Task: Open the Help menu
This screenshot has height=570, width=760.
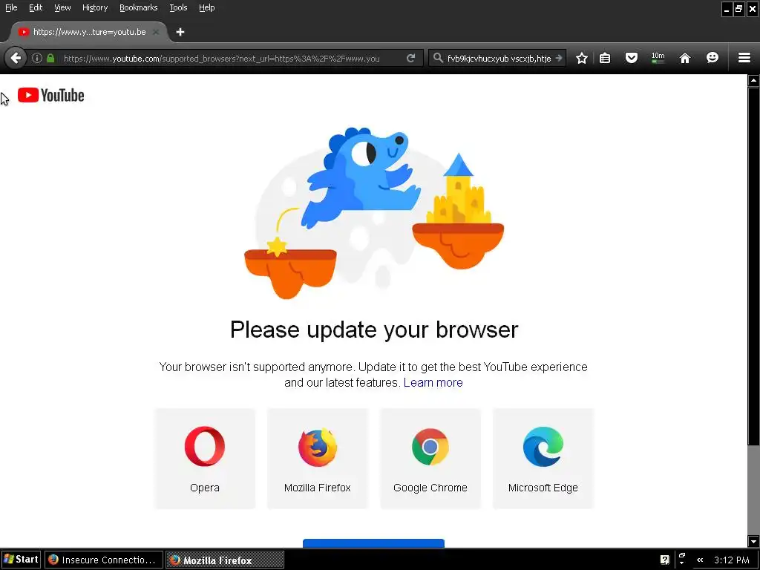Action: [207, 7]
